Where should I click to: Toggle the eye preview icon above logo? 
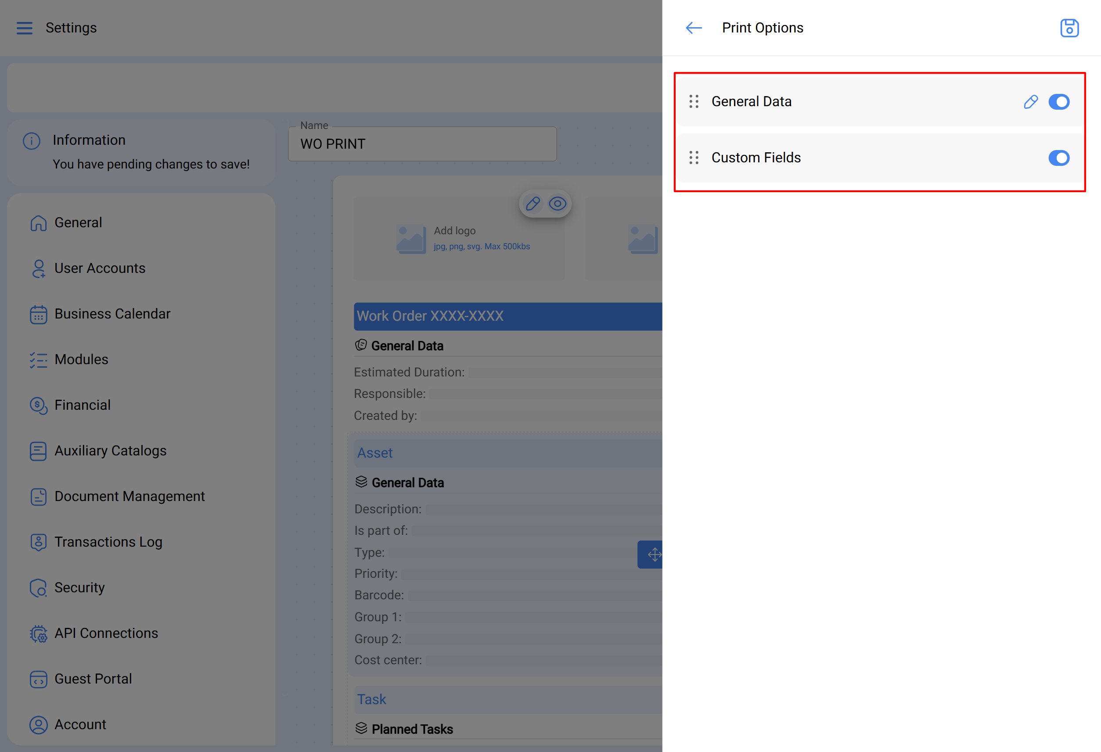557,204
